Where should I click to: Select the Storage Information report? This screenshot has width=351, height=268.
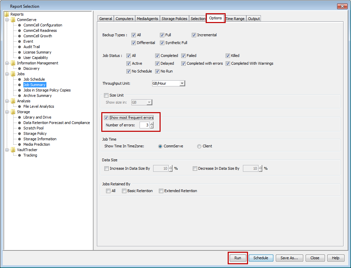point(40,139)
